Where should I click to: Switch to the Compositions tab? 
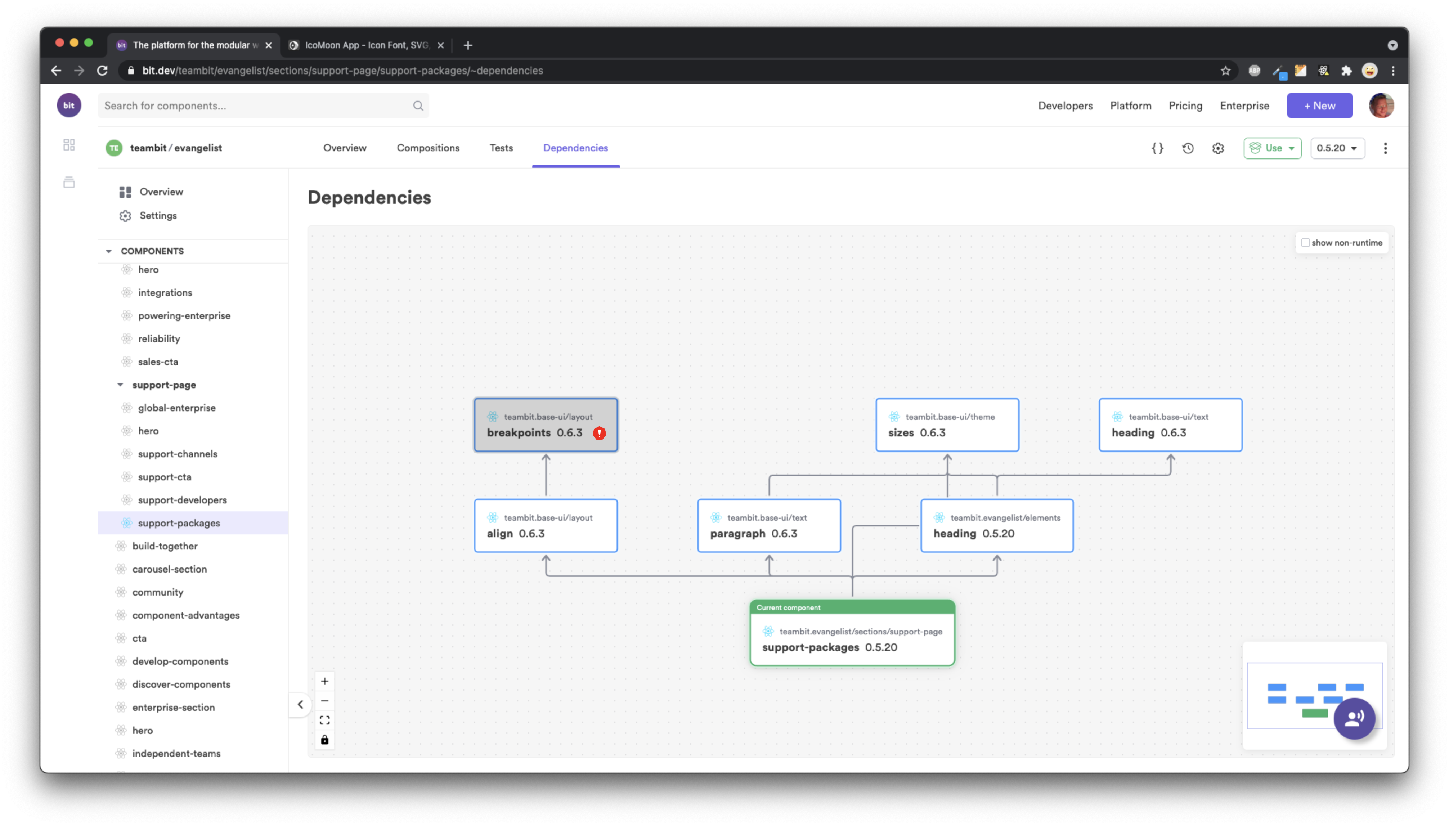pos(428,148)
